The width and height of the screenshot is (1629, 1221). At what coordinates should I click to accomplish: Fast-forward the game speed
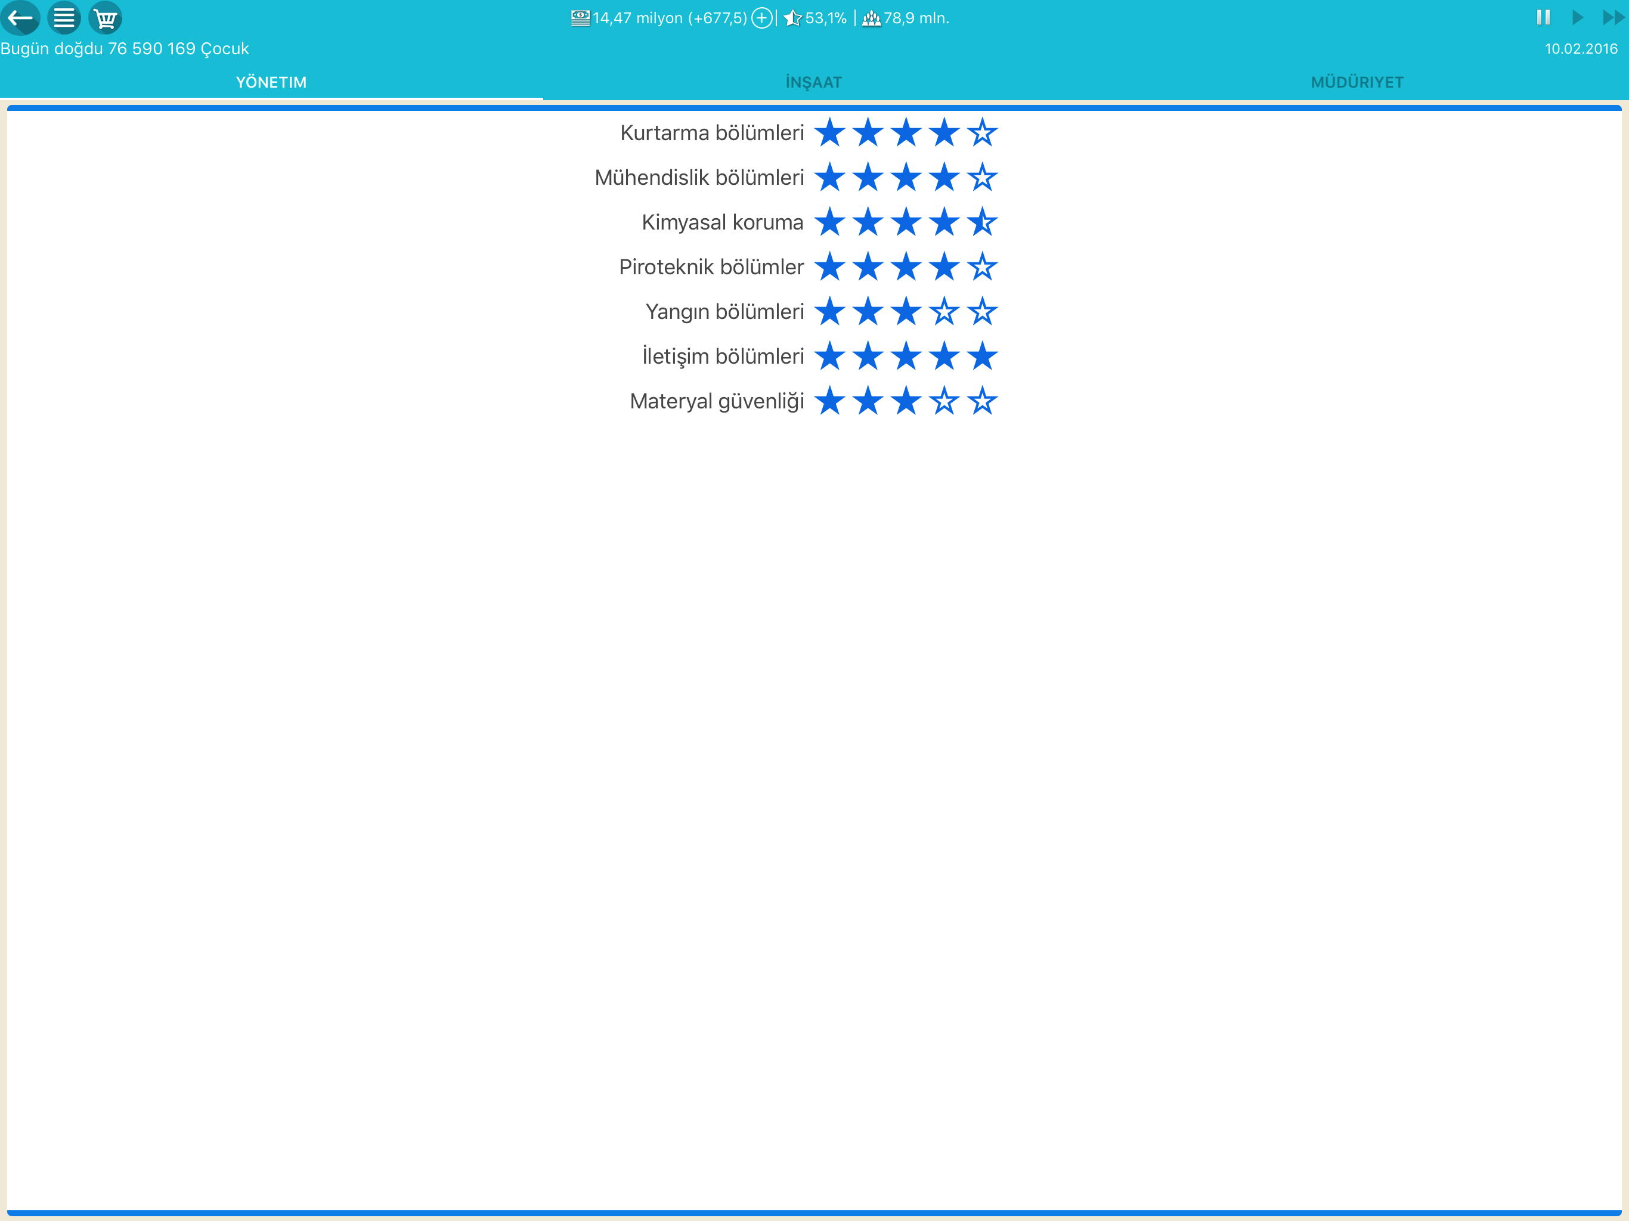click(1613, 17)
